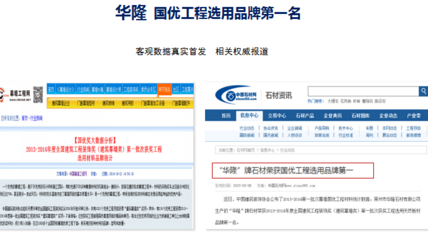Viewport: 428px width, 241px height.
Task: Open the 首页 tab in blue navbar
Action: click(x=226, y=116)
